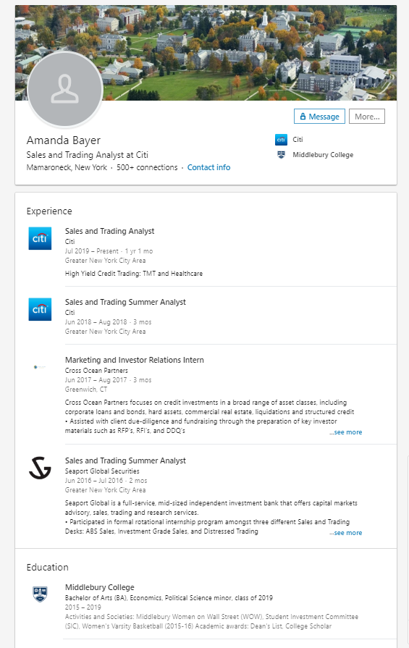Click the Citi logo beside the Summer Analyst role
The width and height of the screenshot is (409, 648).
tap(40, 310)
